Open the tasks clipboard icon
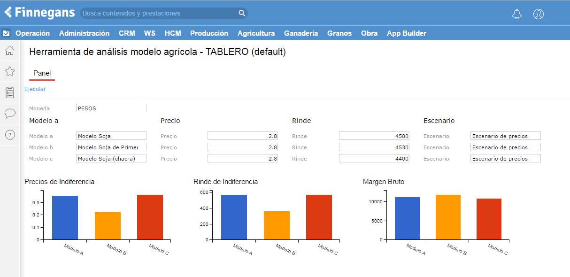Screen dimensions: 570x277 pos(10,92)
